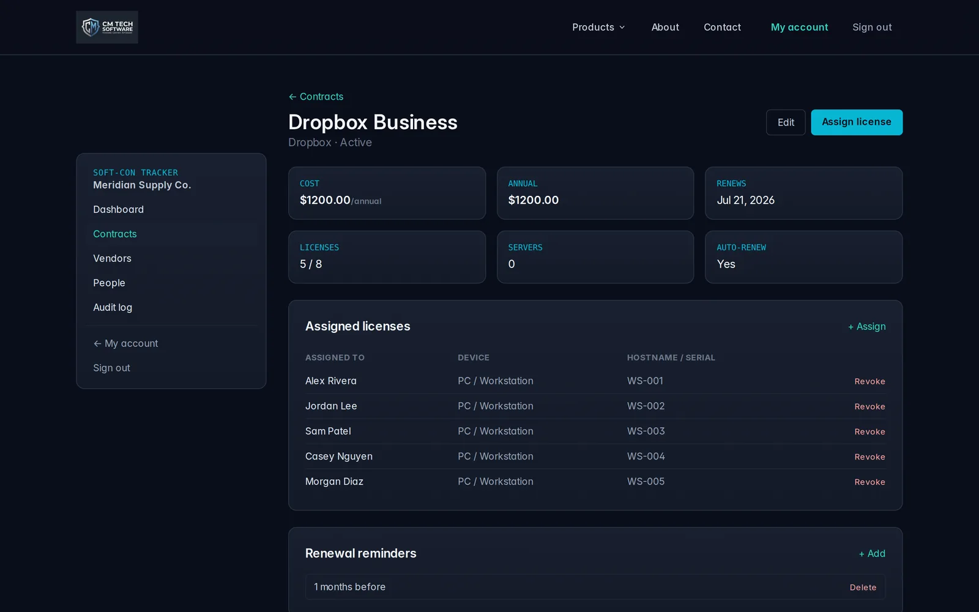Select Vendors in the sidebar
This screenshot has width=979, height=612.
coord(112,258)
